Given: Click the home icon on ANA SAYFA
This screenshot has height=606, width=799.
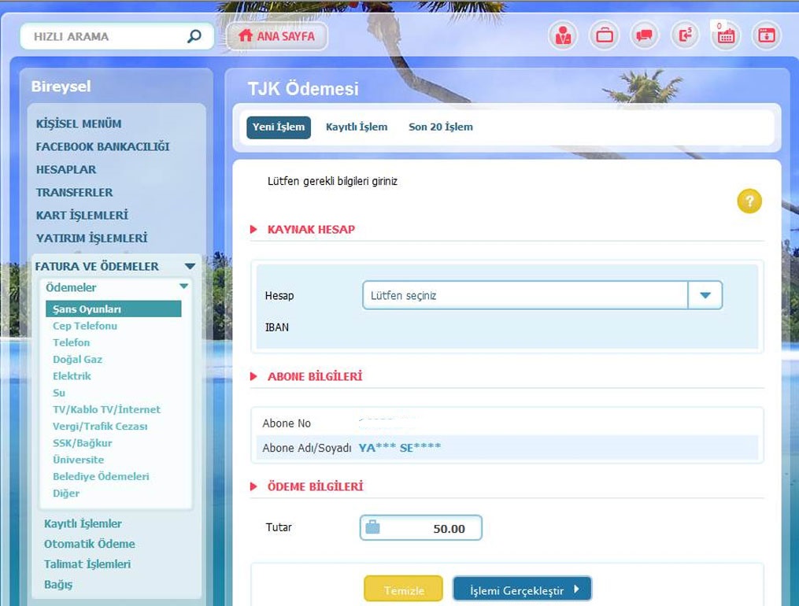Looking at the screenshot, I should pos(246,35).
